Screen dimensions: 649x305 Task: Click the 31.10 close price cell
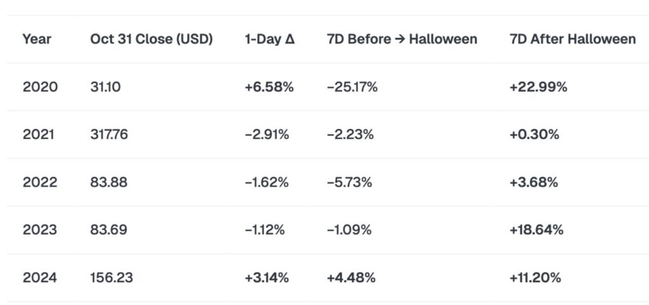click(x=105, y=87)
